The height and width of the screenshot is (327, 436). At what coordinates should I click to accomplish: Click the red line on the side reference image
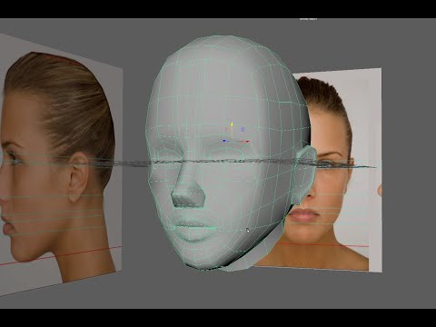(61, 255)
